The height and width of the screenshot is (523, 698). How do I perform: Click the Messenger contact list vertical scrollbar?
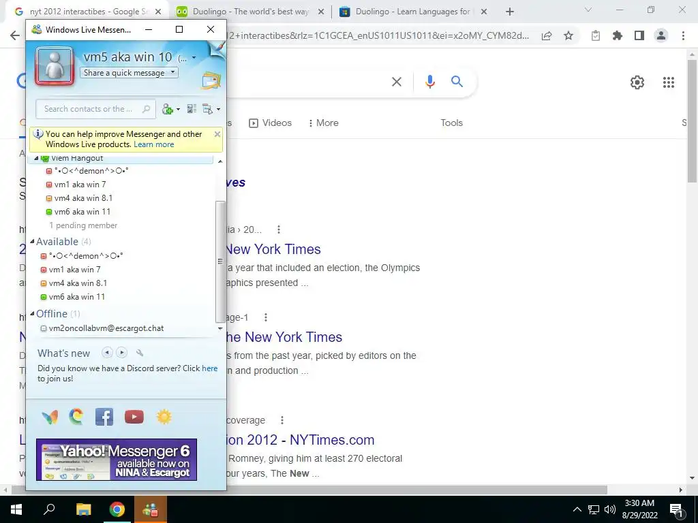(220, 261)
